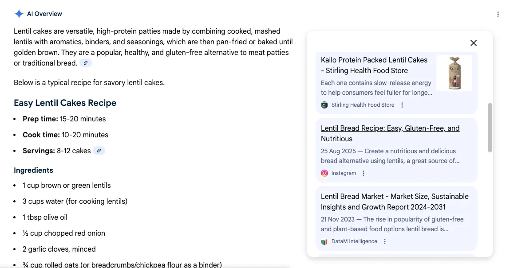This screenshot has height=268, width=506.
Task: Click the Kallo lentil cakes product thumbnail
Action: click(454, 73)
